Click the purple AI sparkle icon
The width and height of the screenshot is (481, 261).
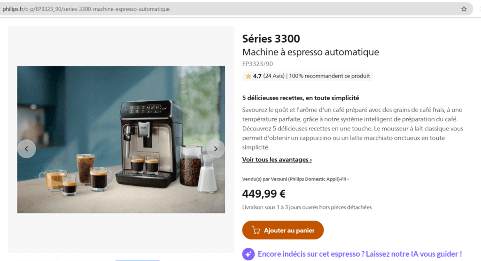[x=248, y=254]
